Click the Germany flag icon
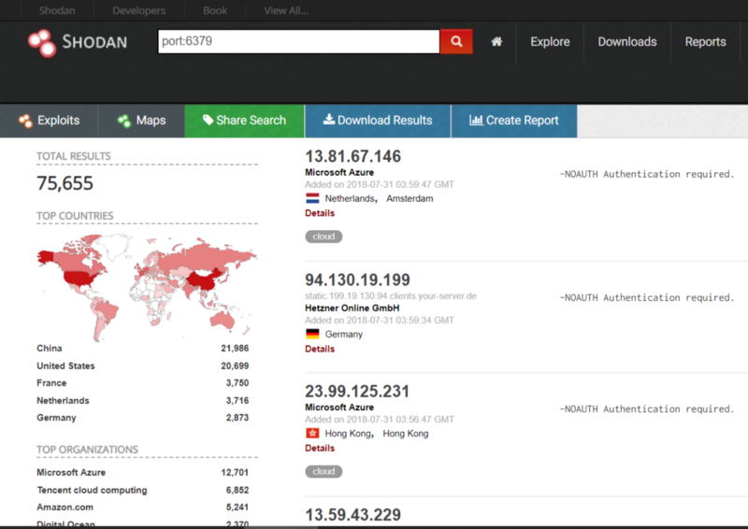Viewport: 748px width, 529px height. pos(312,334)
